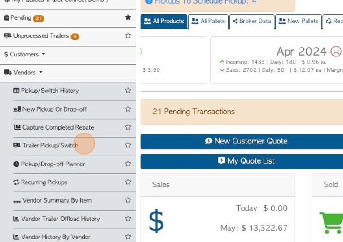Click the trailer icon beside Trailer Pickup/Switch
The height and width of the screenshot is (242, 343).
coord(17,145)
